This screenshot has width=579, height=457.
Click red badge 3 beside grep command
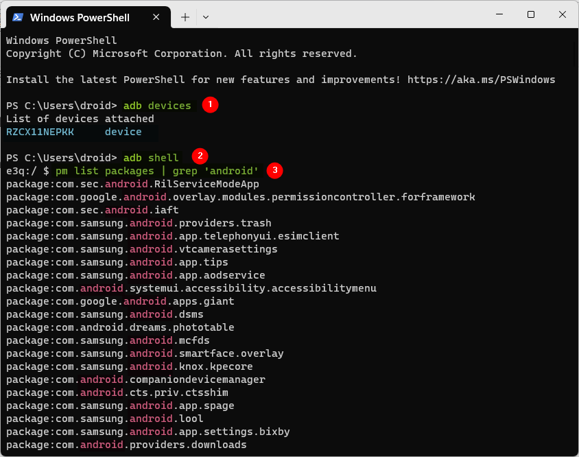[x=275, y=170]
